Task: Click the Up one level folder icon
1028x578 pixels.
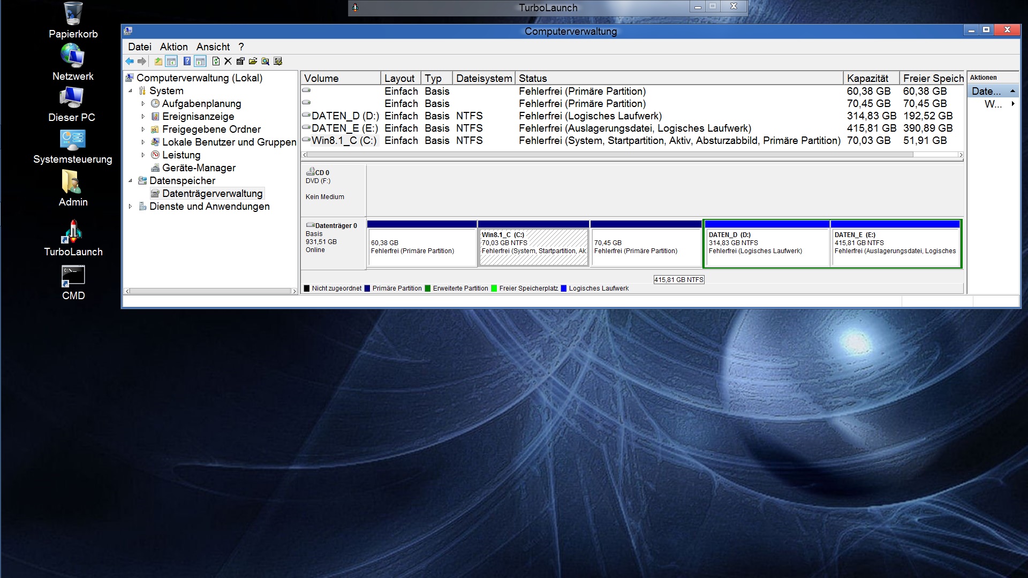Action: 158,62
